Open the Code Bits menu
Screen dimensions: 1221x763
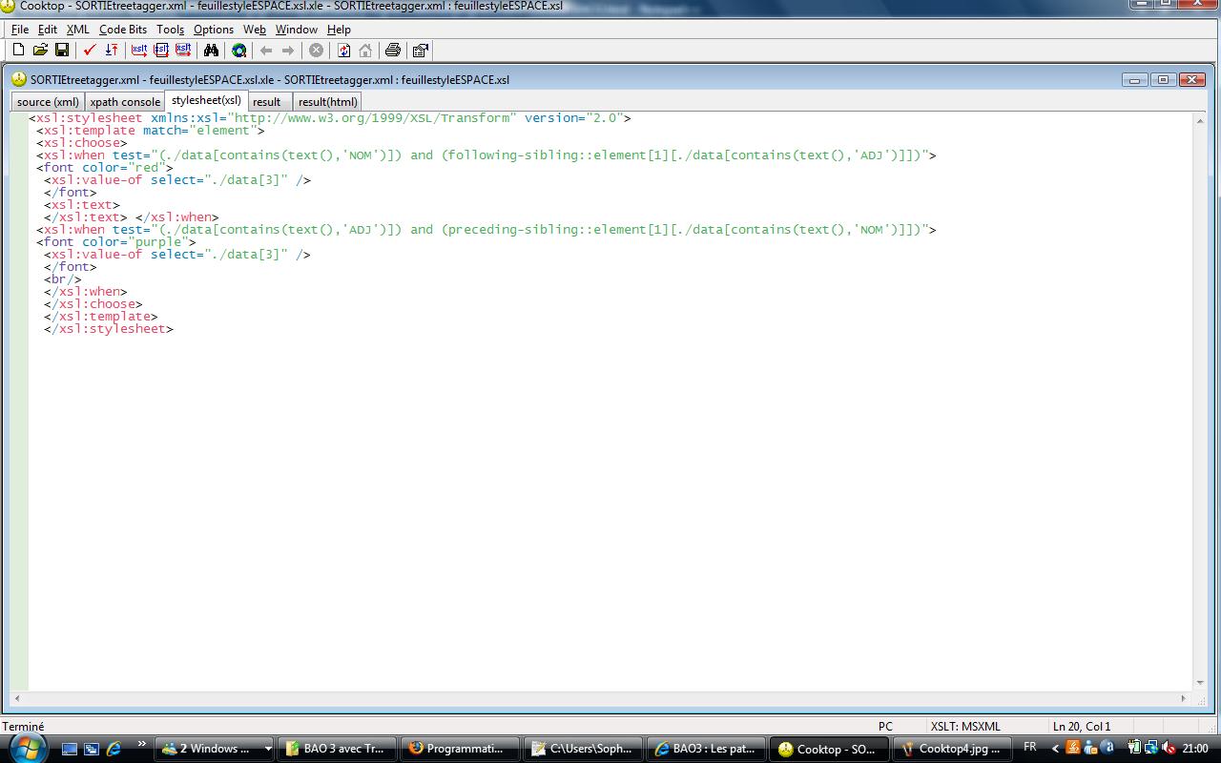click(123, 30)
